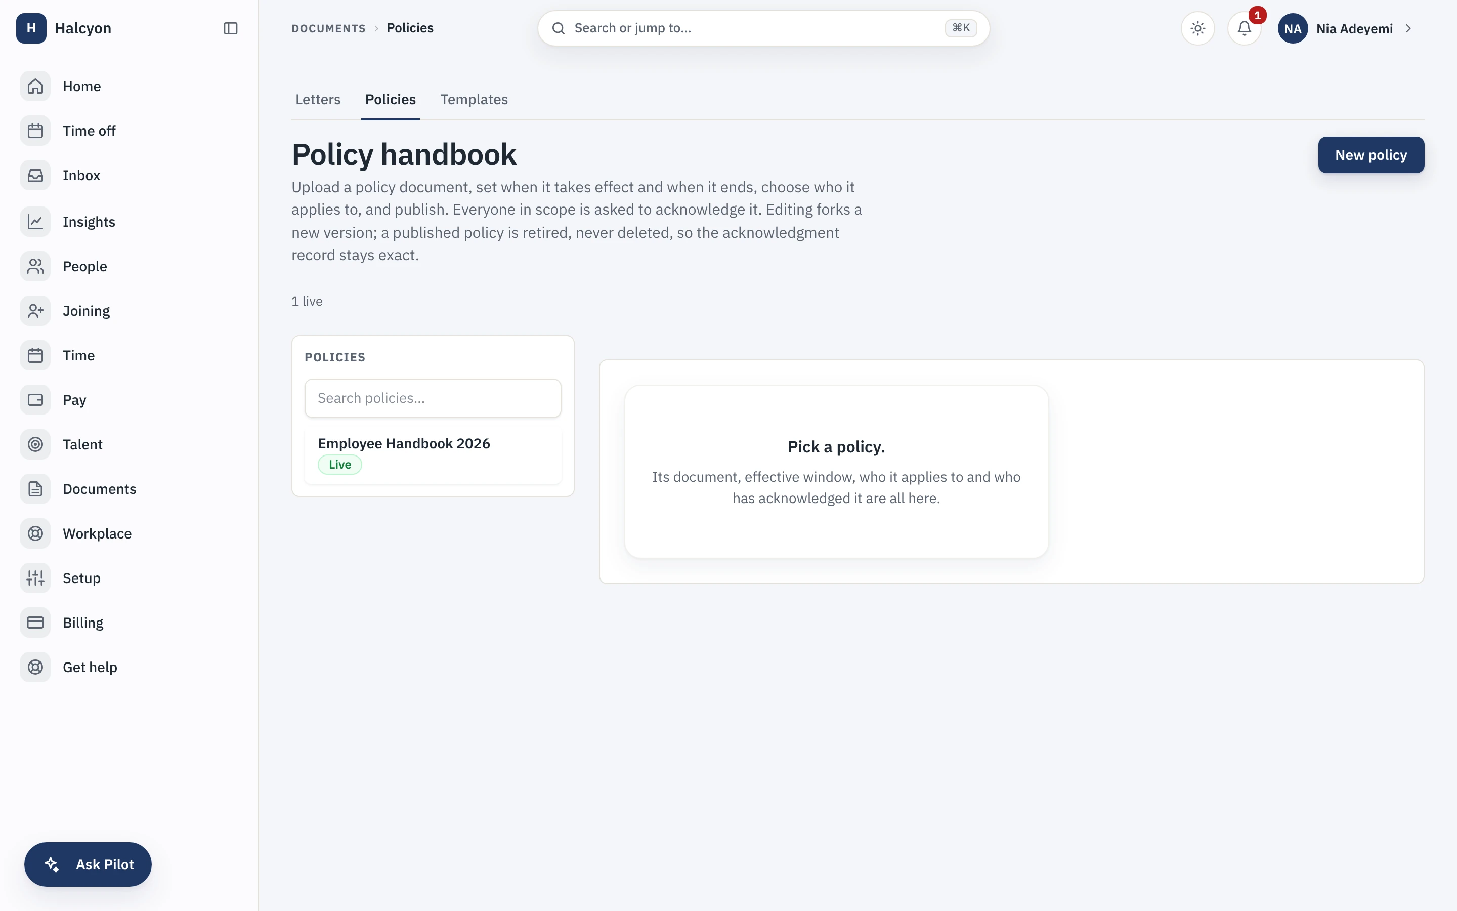Launch the Ask Pilot assistant
This screenshot has height=911, width=1457.
coord(88,864)
